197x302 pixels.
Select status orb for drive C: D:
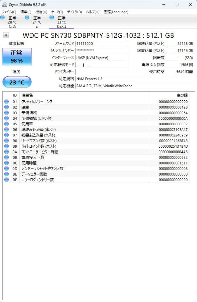3,18
